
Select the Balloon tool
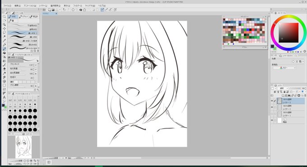coord(4,101)
